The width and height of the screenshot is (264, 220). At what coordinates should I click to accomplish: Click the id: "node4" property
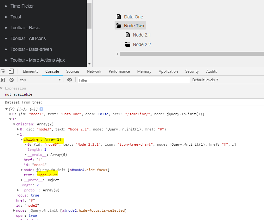tap(35, 165)
